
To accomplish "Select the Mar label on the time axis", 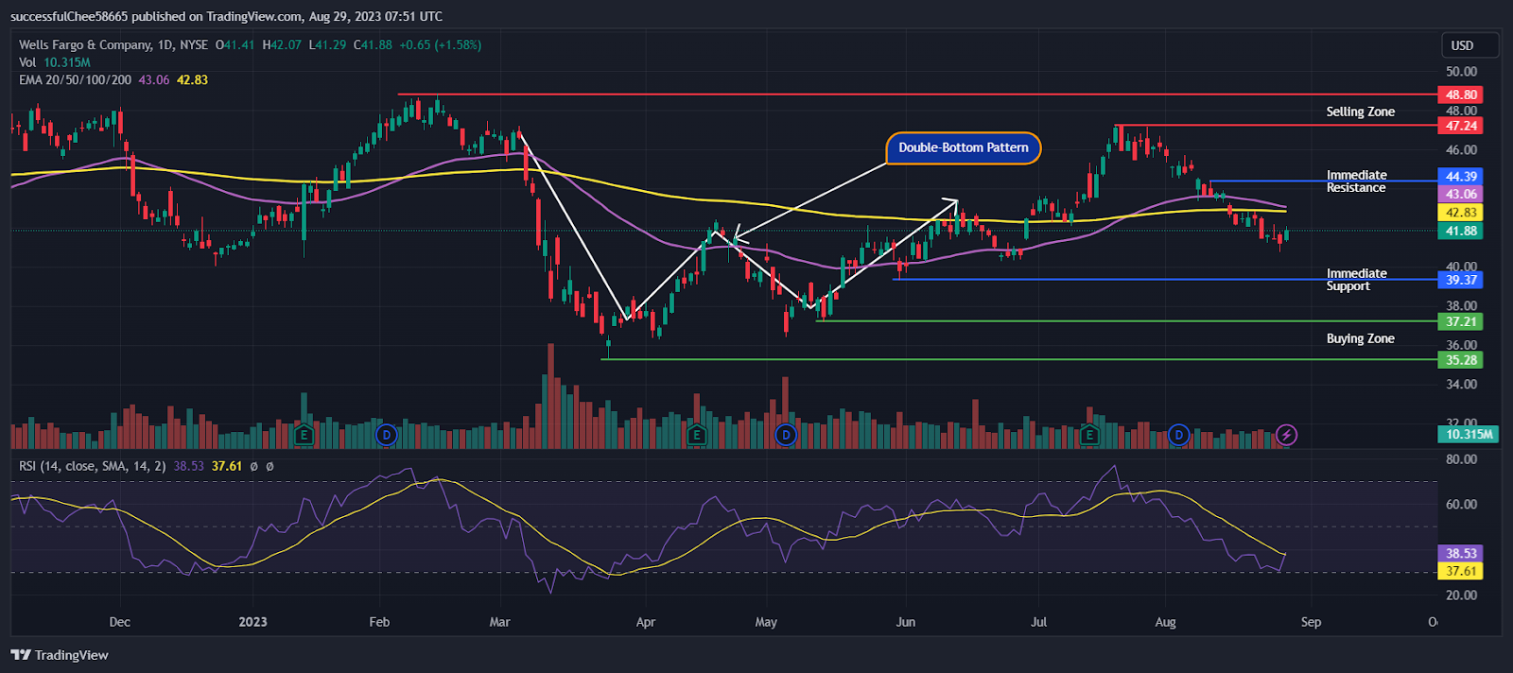I will (499, 622).
